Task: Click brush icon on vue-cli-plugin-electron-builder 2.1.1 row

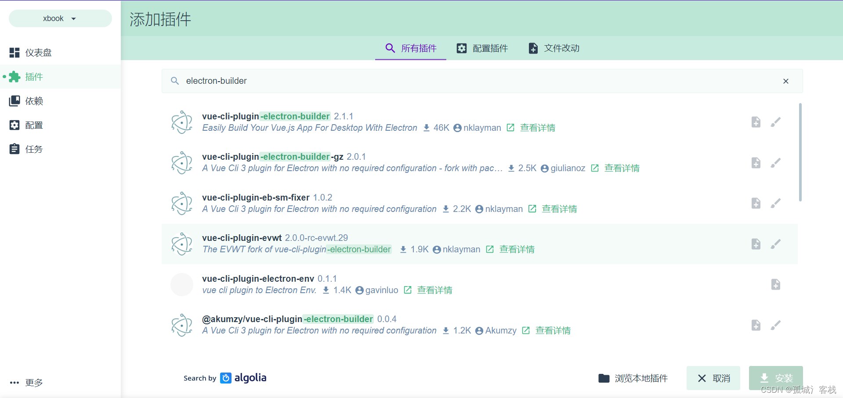Action: click(776, 122)
